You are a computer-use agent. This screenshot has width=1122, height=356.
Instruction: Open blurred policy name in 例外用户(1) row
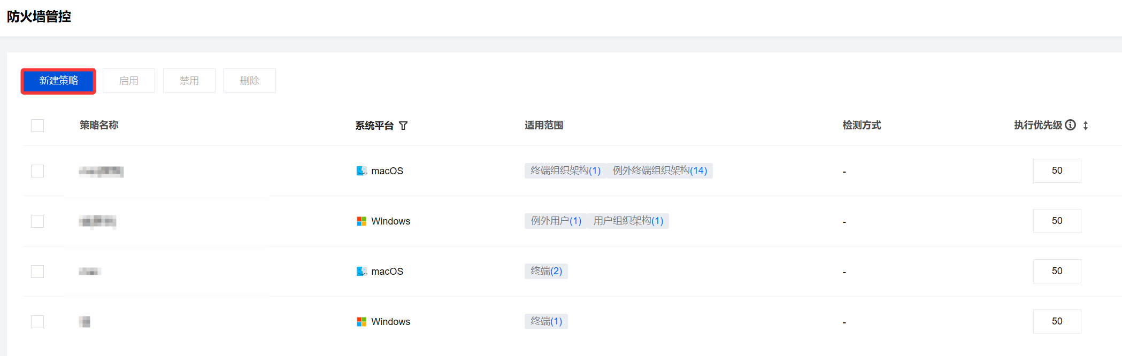click(x=97, y=221)
